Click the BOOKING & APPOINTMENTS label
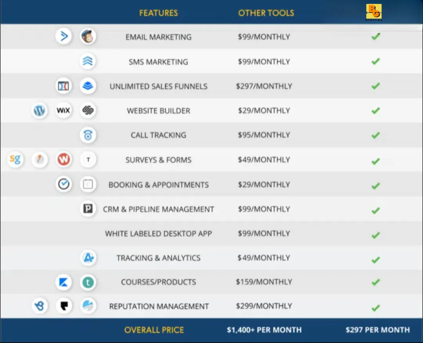 click(x=159, y=185)
